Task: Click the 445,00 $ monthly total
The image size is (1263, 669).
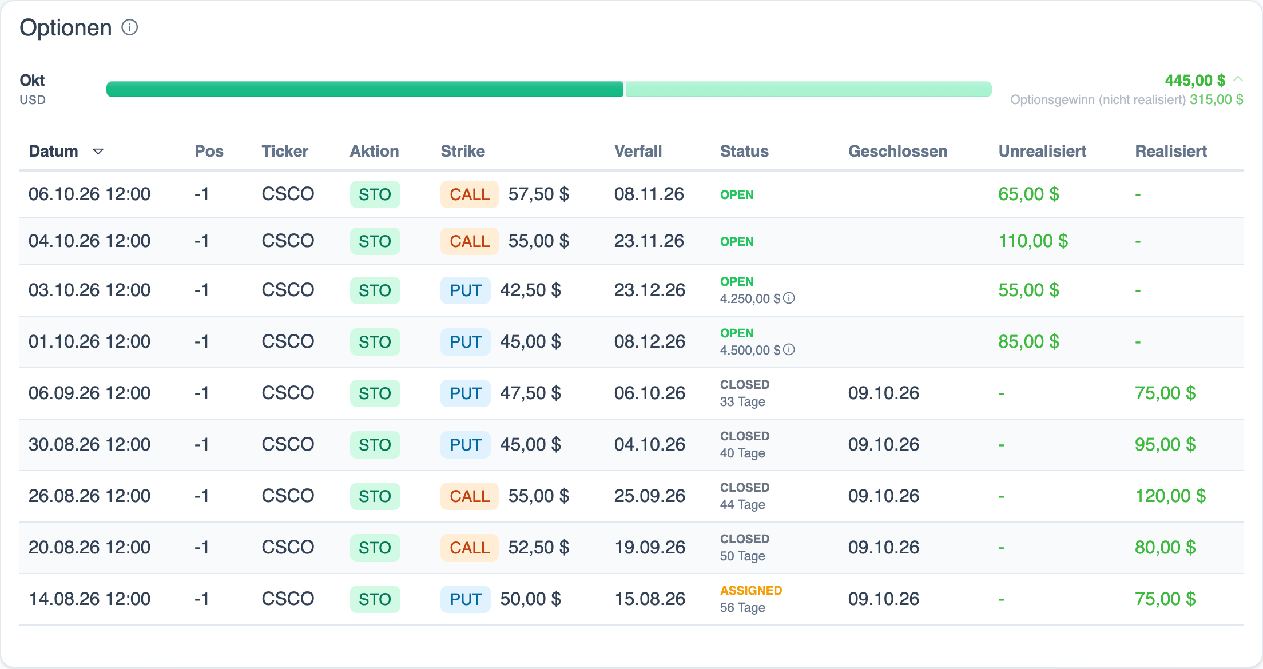Action: 1195,81
